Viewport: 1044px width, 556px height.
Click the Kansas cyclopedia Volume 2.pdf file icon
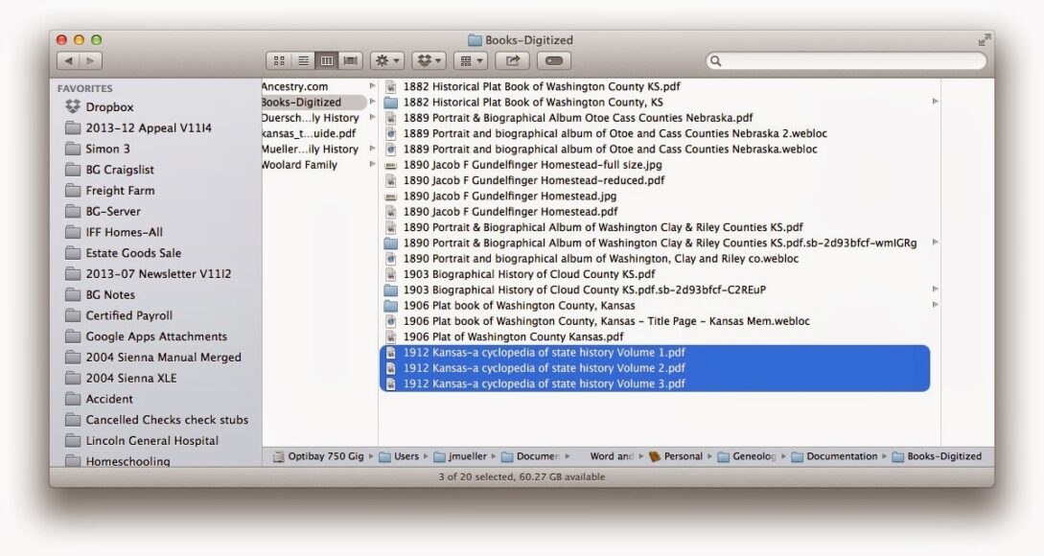coord(391,367)
